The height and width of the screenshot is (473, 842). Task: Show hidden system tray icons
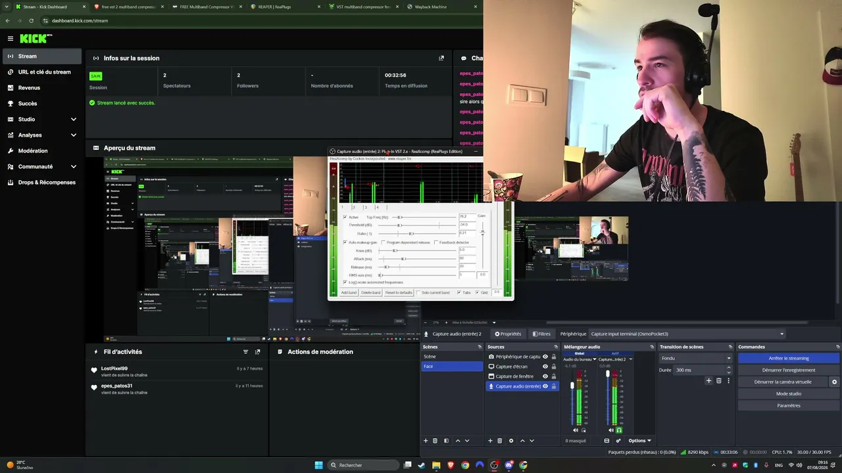(x=714, y=465)
